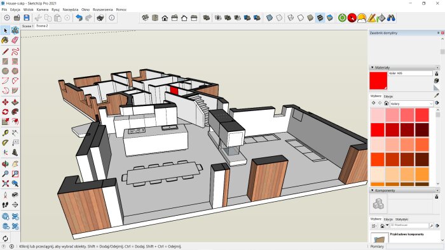Select the pure red color swatch
Image resolution: width=445 pixels, height=250 pixels.
tap(378, 130)
